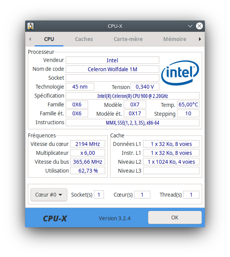Image resolution: width=230 pixels, height=257 pixels.
Task: Click the Processeur group label
Action: pos(41,52)
